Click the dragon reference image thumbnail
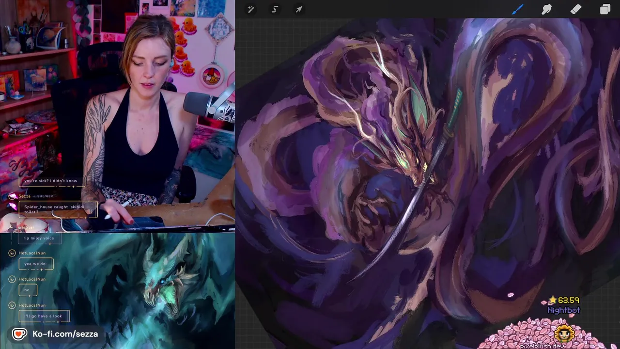620x349 pixels. [117, 291]
